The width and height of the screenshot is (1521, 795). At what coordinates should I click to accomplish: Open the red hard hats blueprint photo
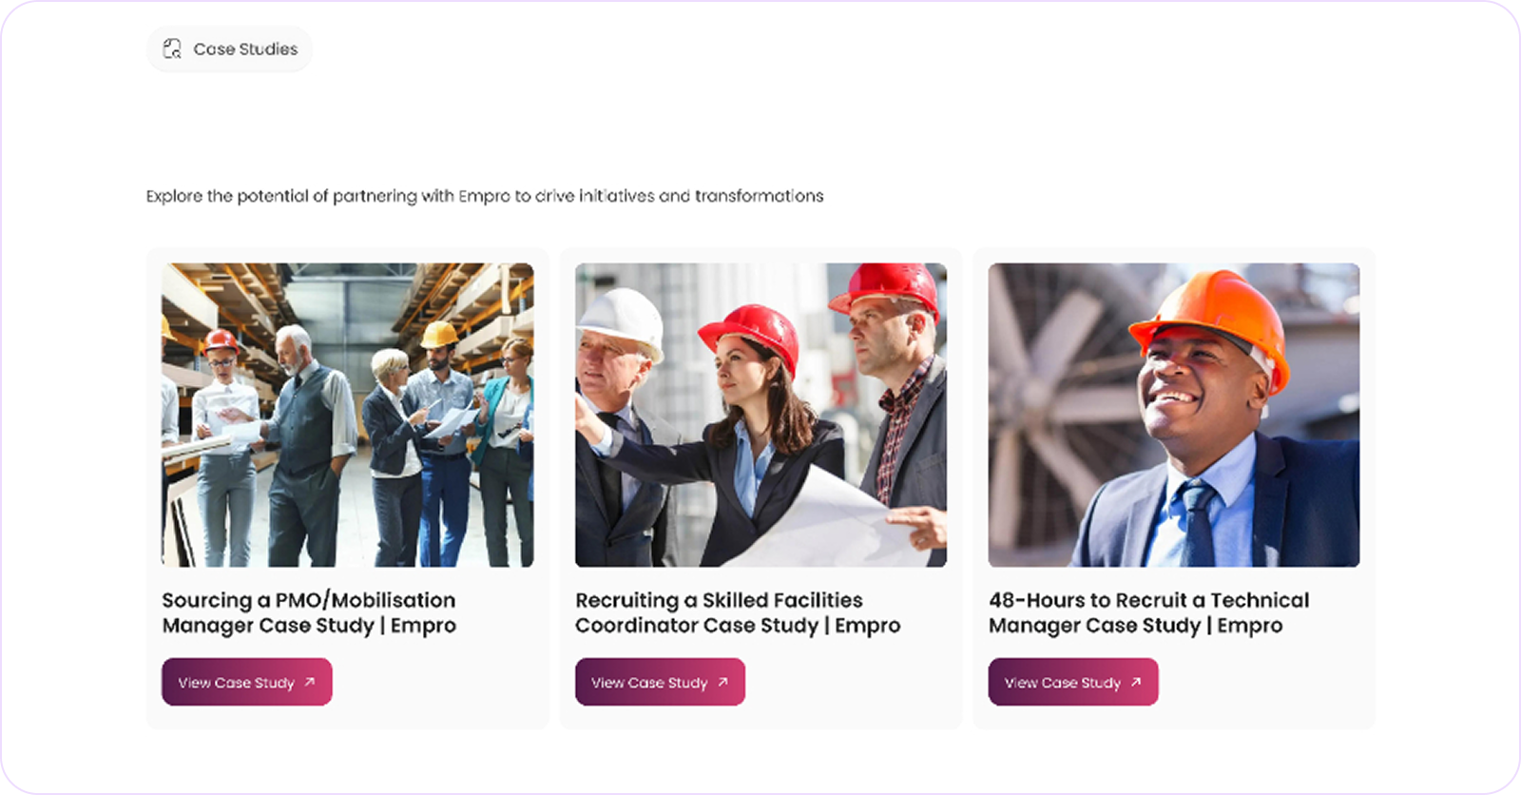click(760, 415)
